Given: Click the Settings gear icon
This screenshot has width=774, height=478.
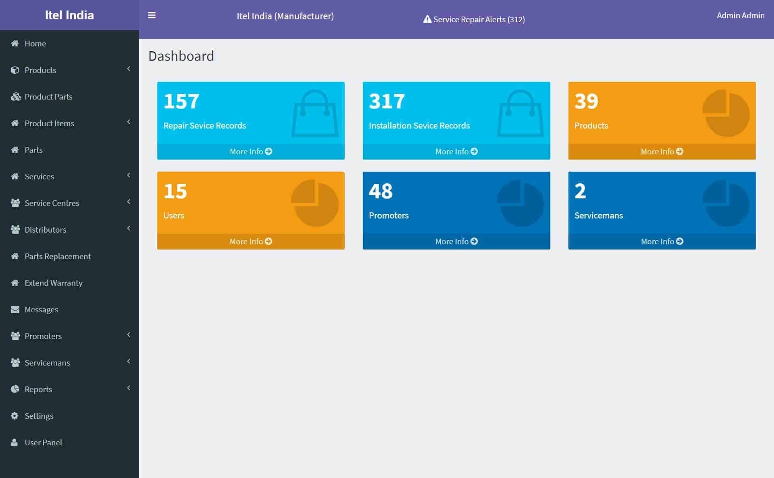Looking at the screenshot, I should click(15, 416).
